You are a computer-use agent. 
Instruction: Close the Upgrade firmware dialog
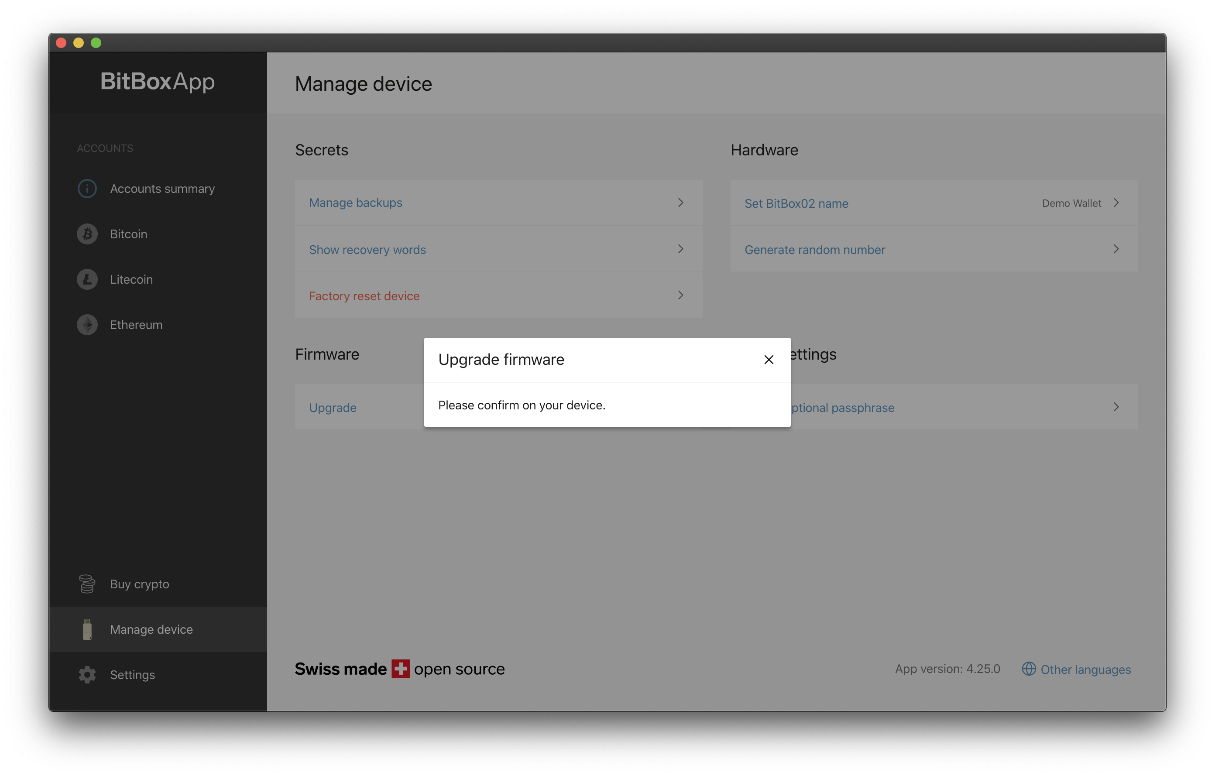tap(769, 360)
